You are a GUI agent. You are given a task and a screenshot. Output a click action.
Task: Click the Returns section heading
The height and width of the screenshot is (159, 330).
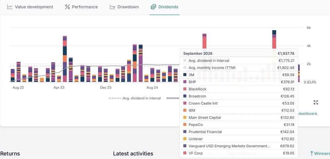10,153
